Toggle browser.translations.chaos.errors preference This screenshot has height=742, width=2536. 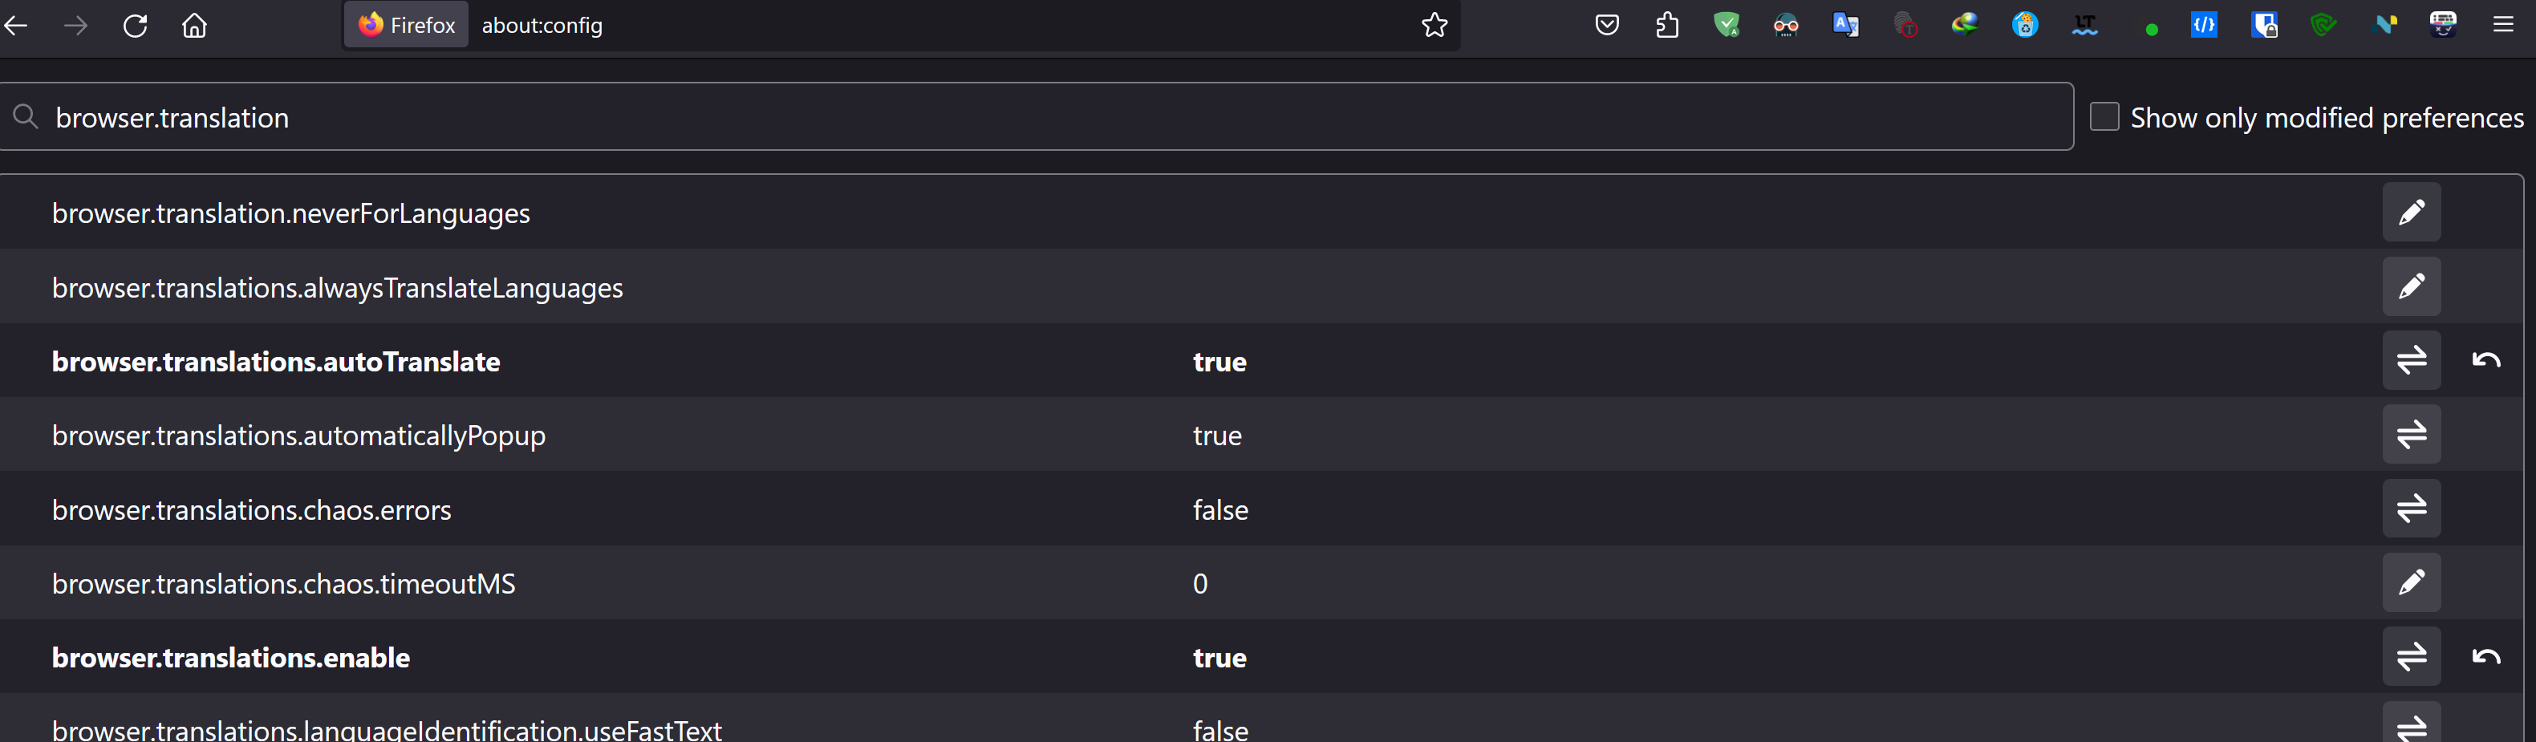coord(2411,509)
